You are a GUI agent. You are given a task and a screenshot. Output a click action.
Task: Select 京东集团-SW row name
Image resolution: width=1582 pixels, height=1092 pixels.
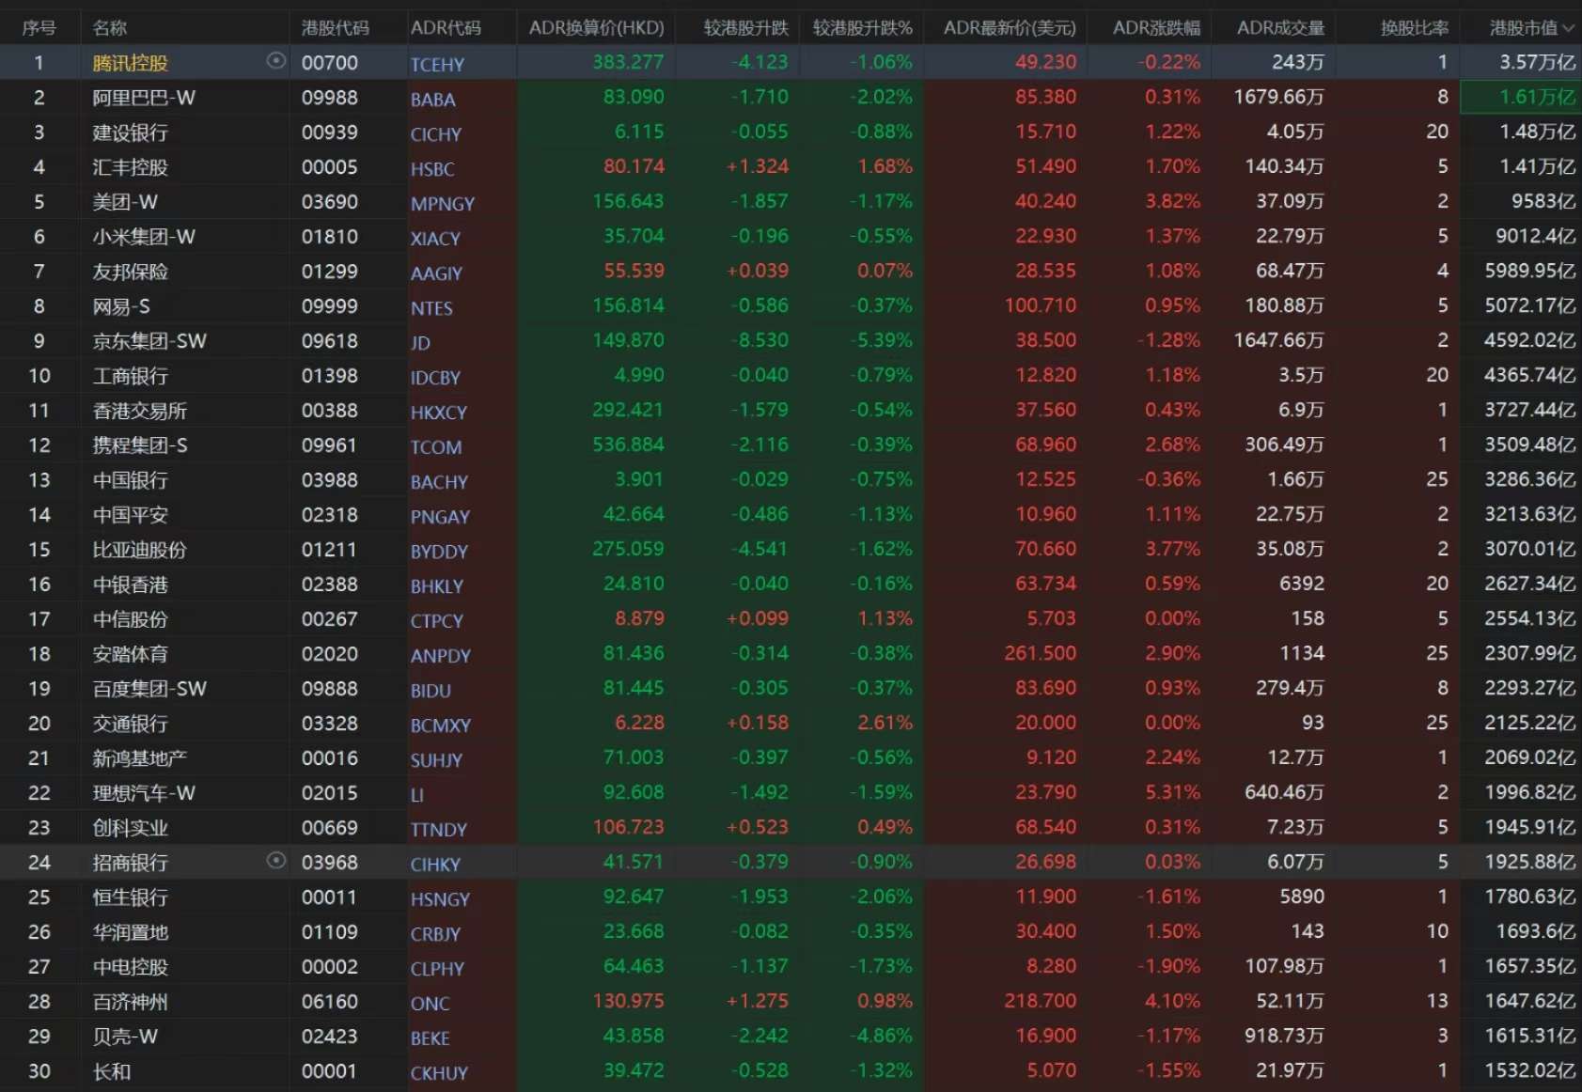tap(149, 341)
